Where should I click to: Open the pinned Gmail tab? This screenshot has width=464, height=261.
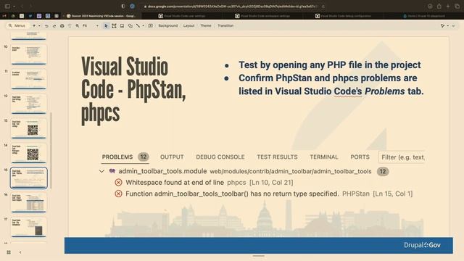(x=4, y=16)
